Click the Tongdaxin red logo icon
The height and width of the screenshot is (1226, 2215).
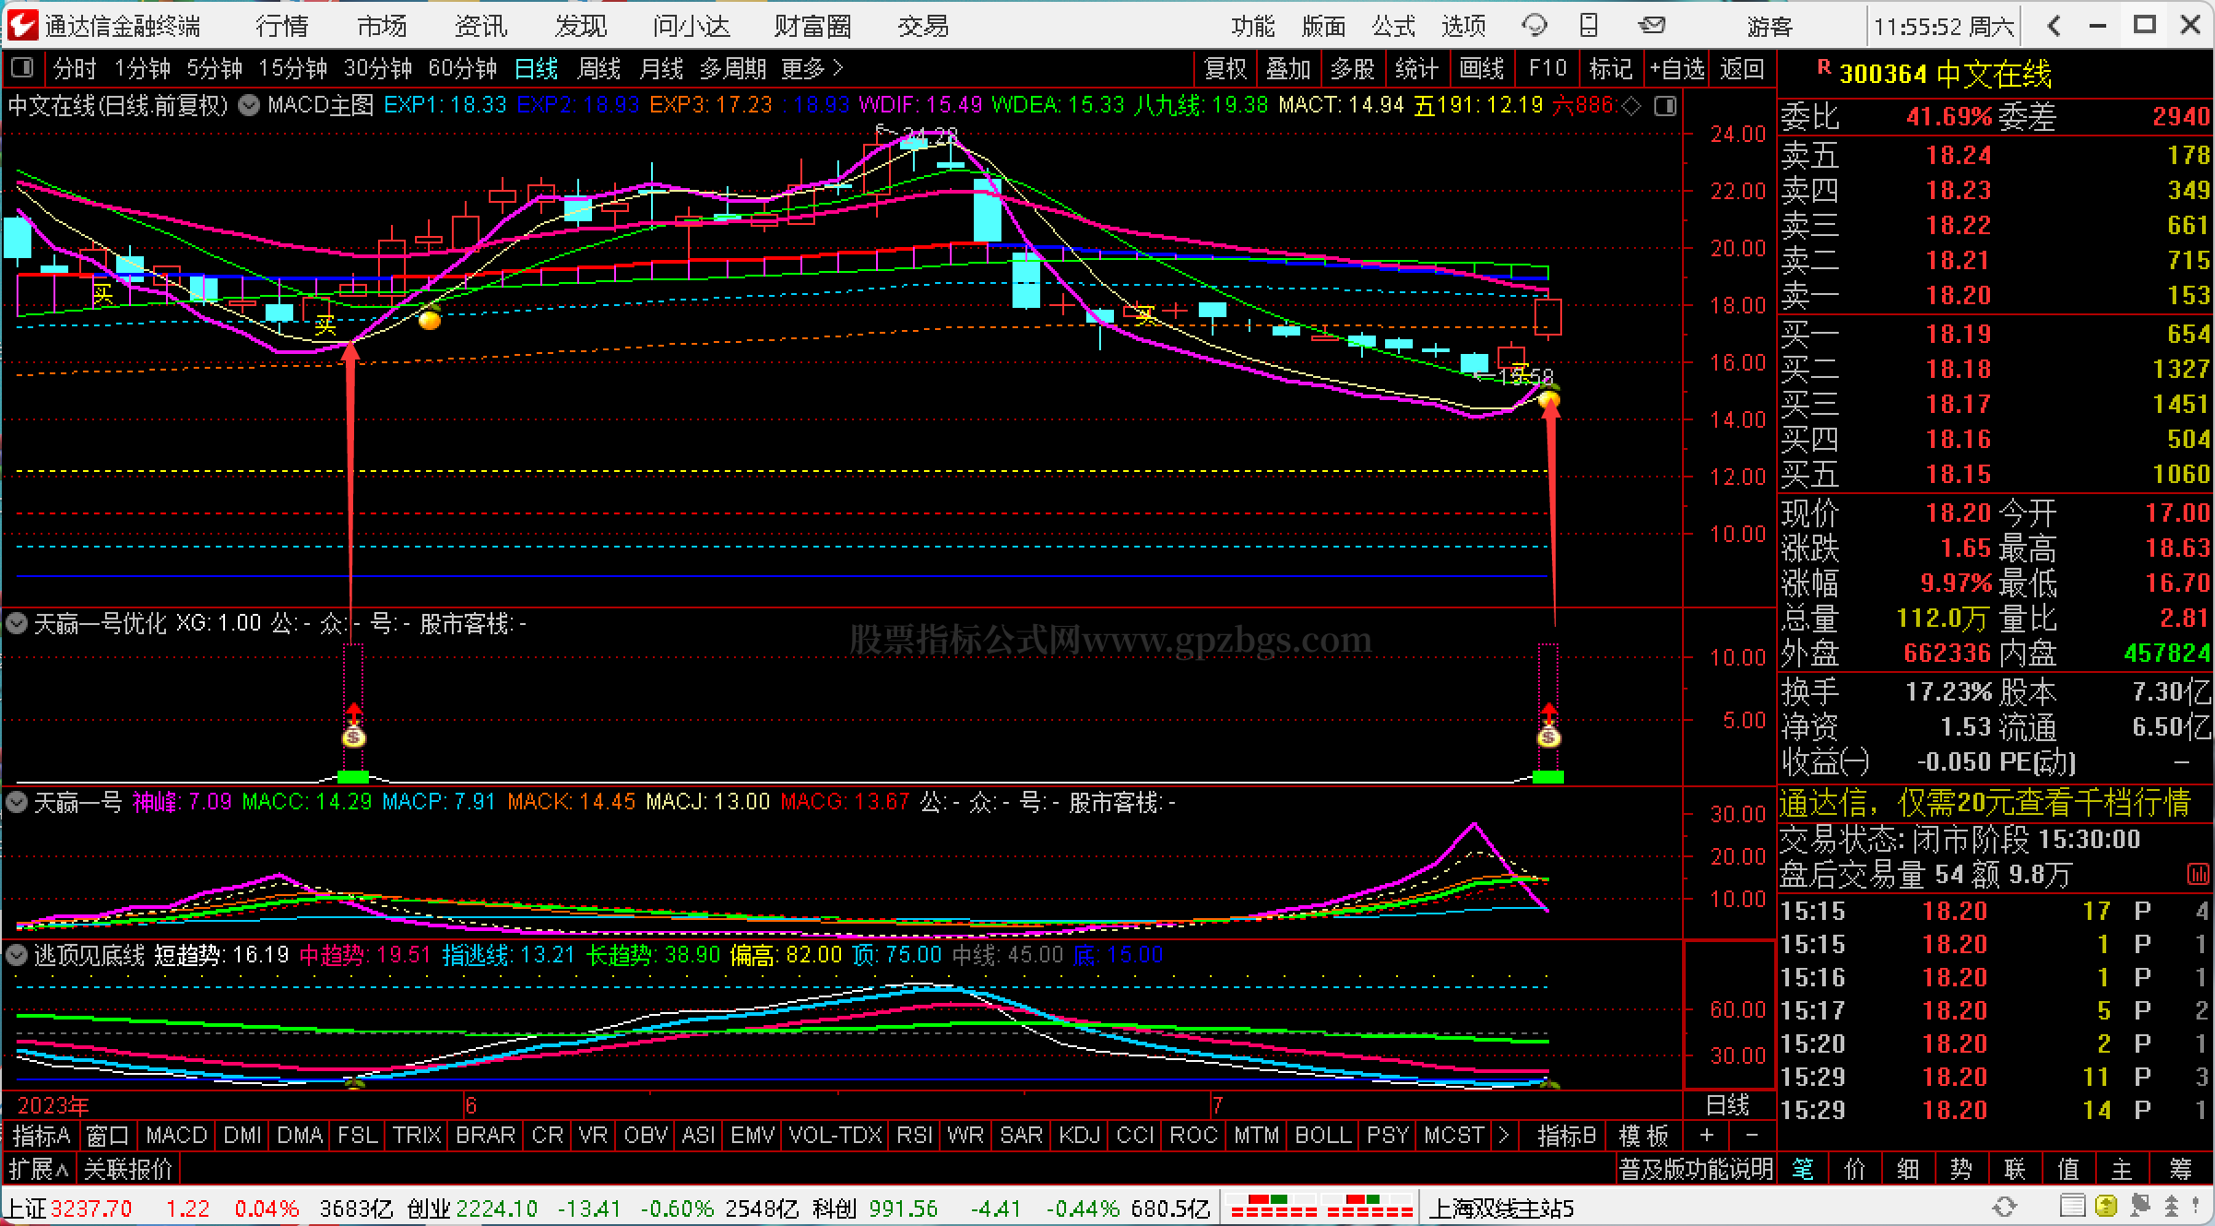pos(22,25)
